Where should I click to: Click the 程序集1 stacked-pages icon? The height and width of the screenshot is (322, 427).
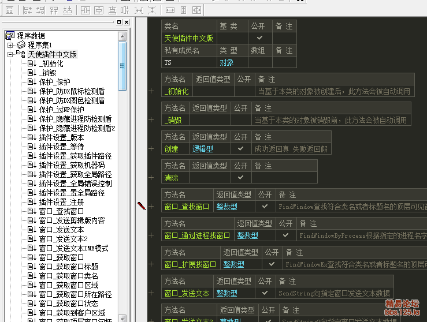[x=21, y=44]
